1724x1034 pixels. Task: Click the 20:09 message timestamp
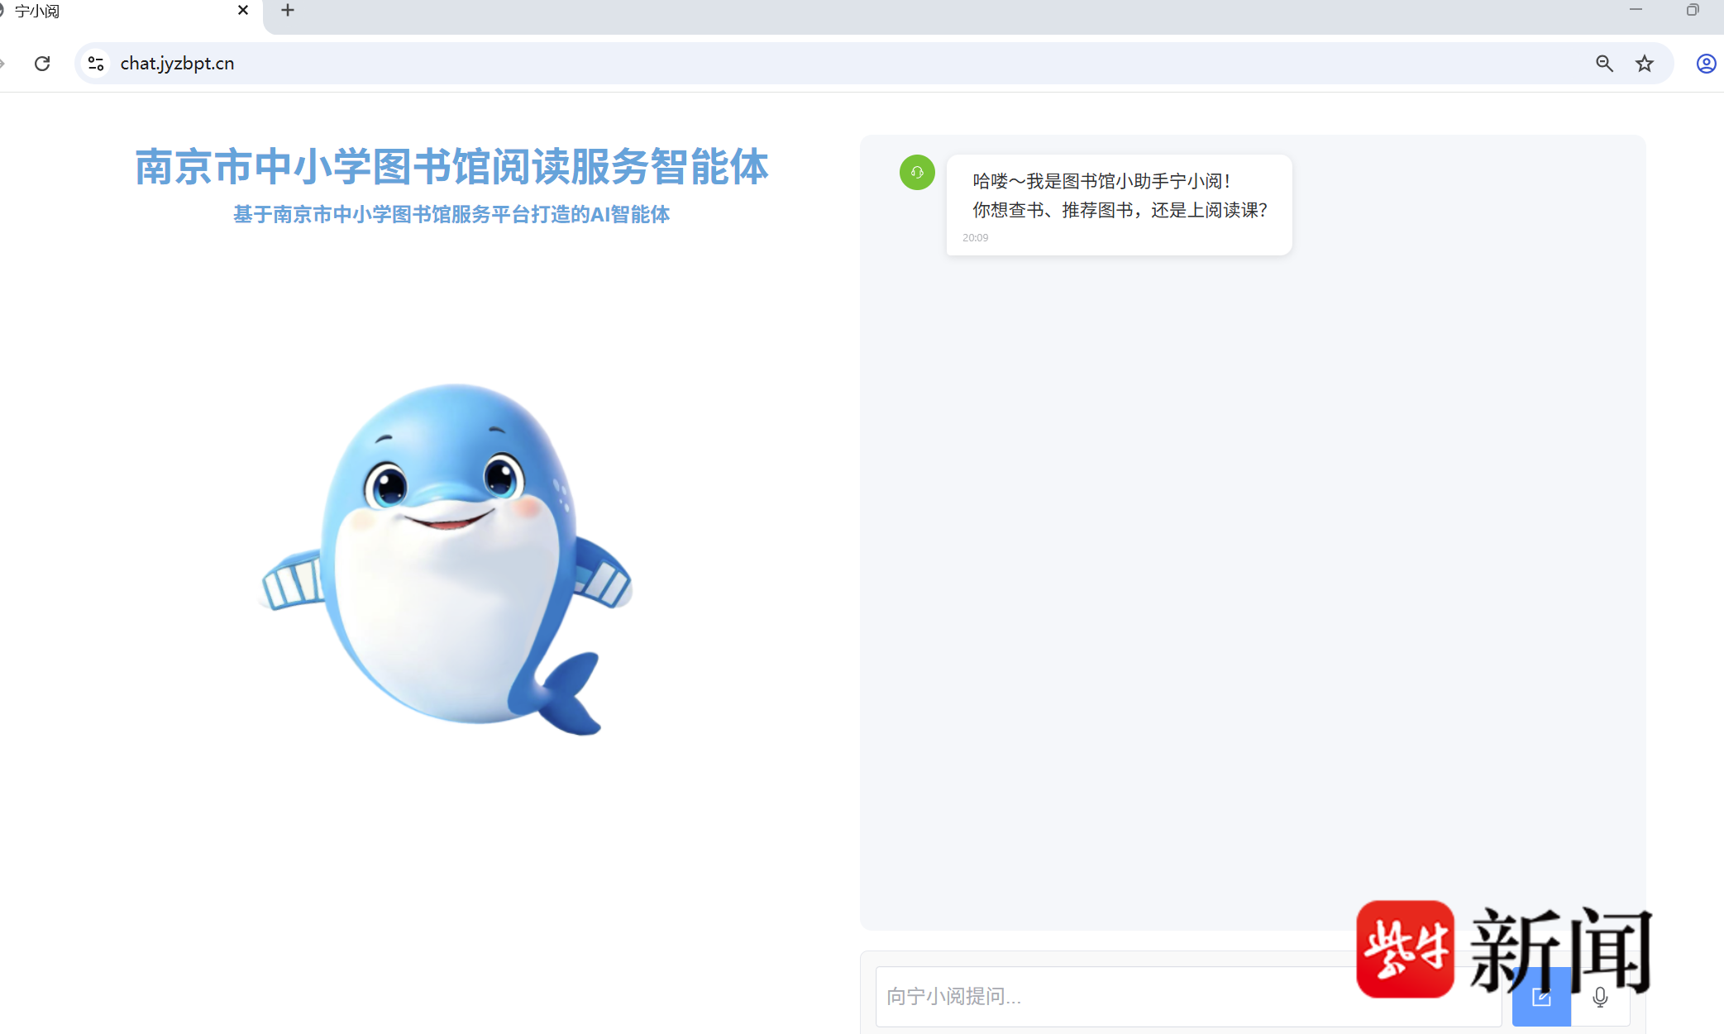point(975,238)
